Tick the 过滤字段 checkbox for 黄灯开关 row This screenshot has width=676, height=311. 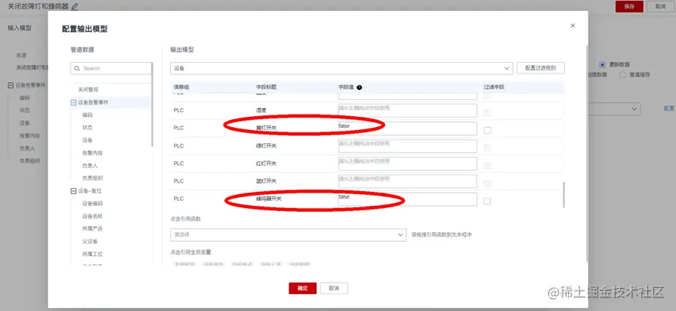[487, 130]
